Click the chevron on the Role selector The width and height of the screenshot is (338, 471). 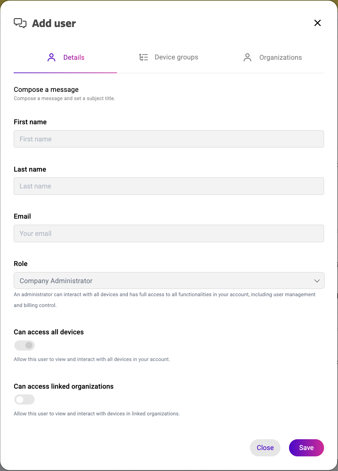click(316, 281)
